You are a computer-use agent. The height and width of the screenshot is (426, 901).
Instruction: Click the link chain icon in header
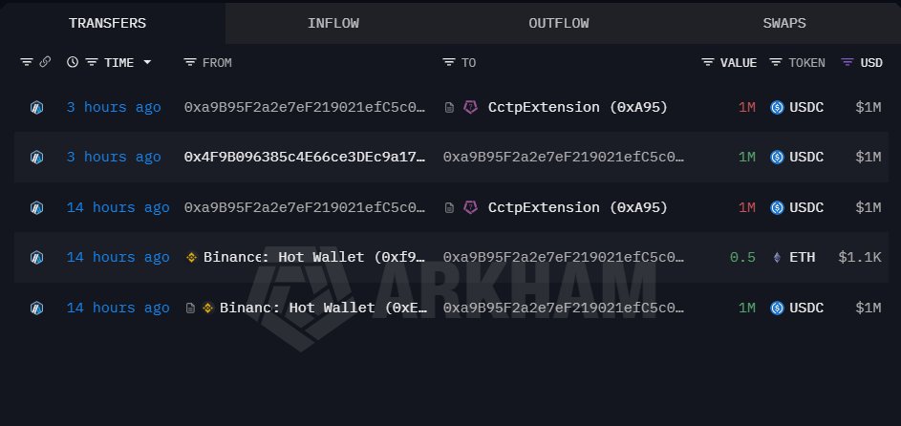(45, 63)
